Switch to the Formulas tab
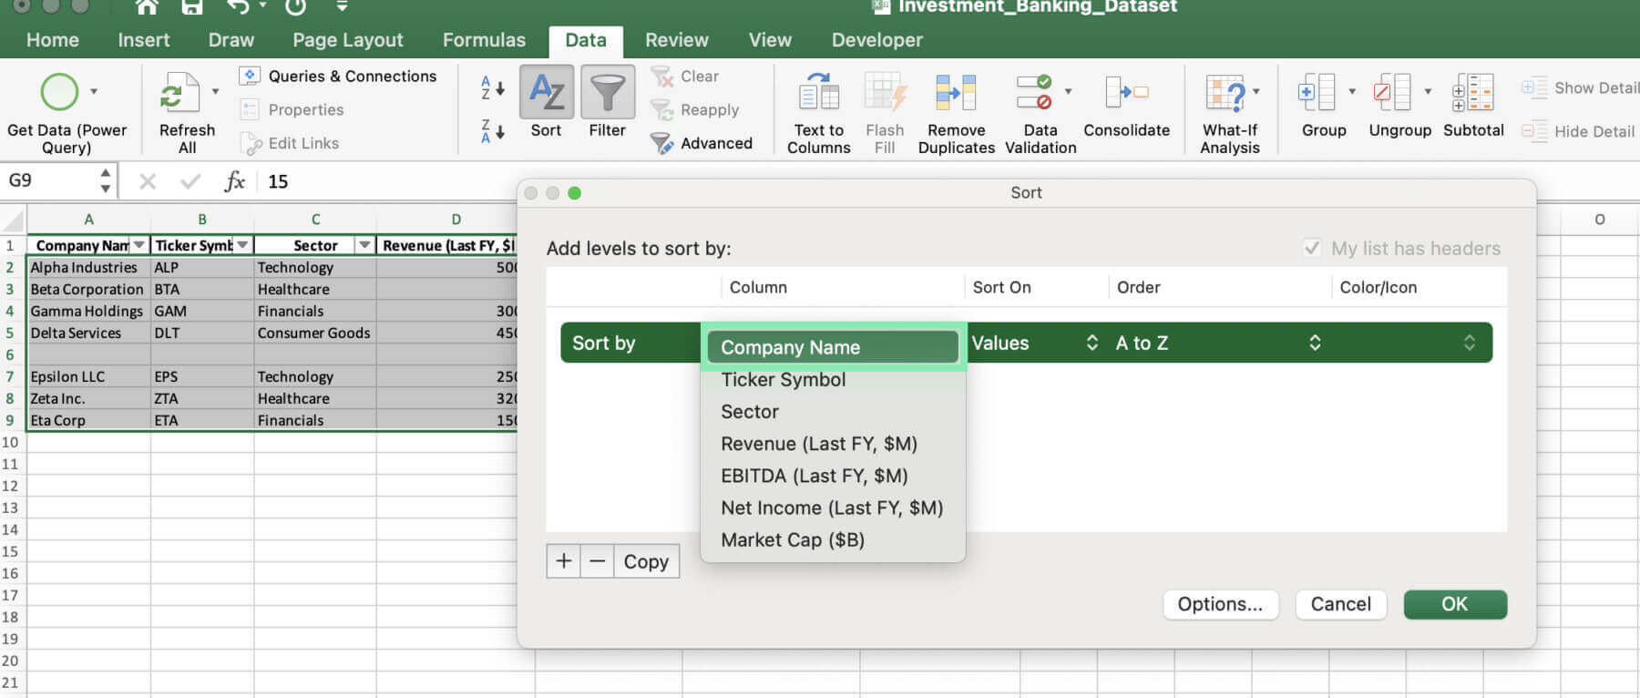 [x=484, y=40]
